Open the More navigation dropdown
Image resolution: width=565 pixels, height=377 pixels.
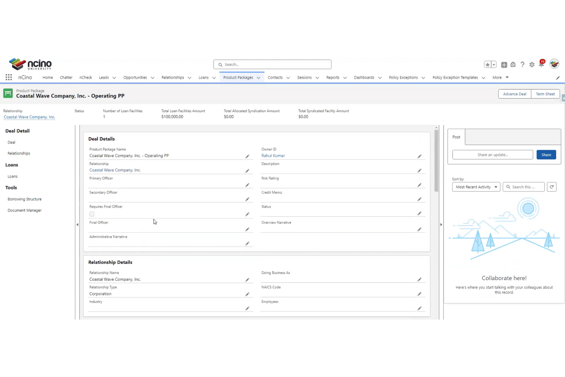(500, 78)
